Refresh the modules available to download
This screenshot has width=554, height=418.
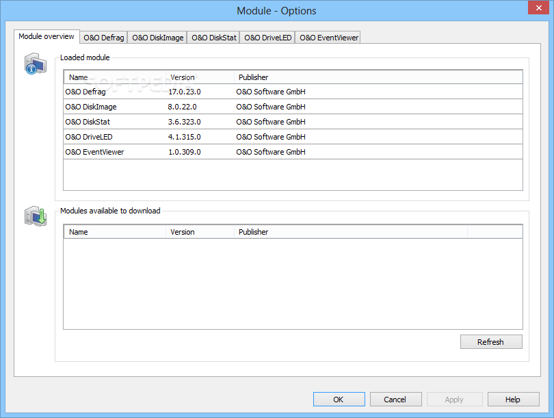coord(491,341)
